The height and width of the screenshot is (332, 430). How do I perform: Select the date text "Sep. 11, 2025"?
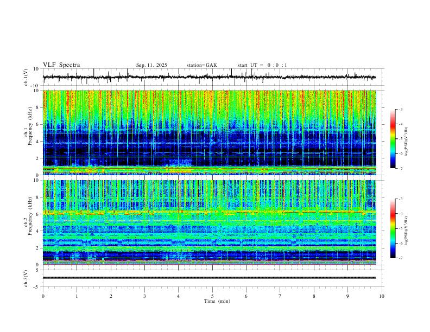151,65
